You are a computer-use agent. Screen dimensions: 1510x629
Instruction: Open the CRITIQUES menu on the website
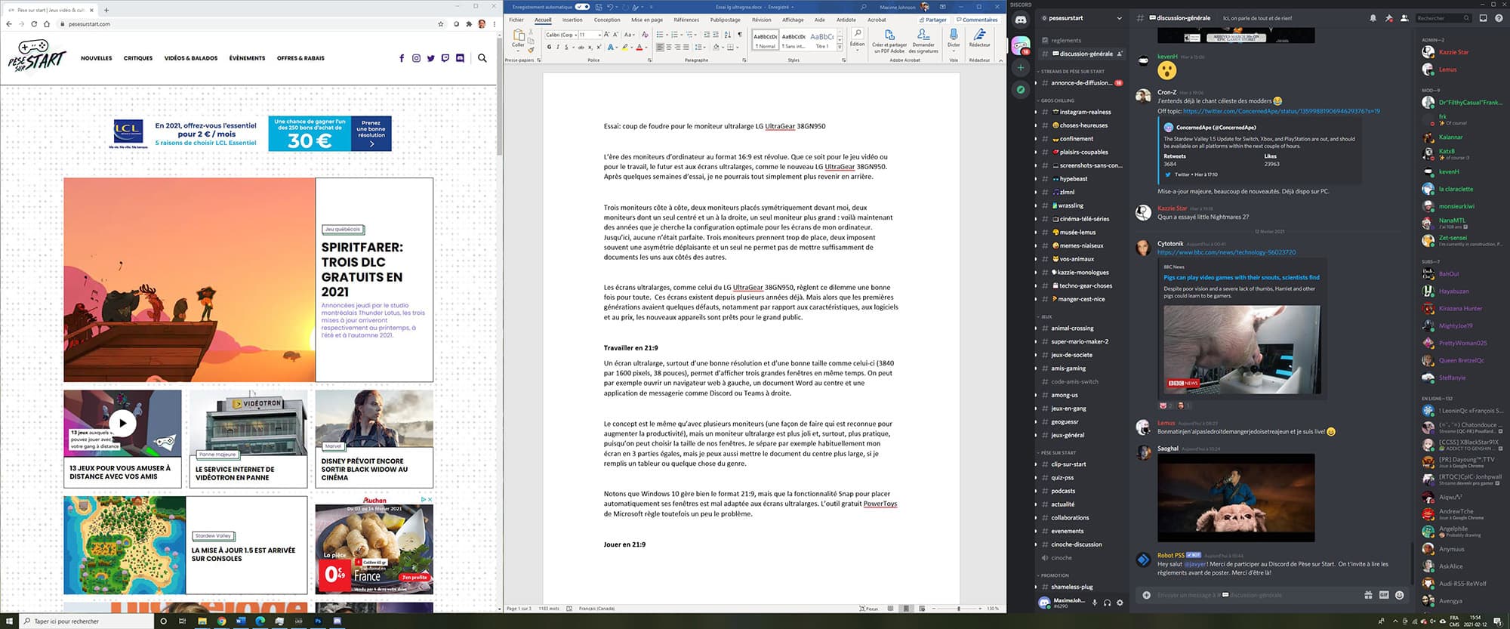pos(138,58)
